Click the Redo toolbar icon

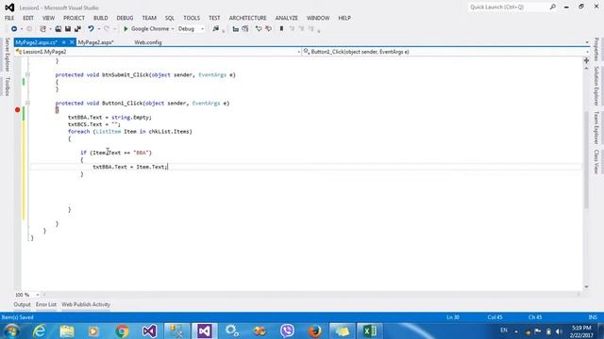tap(107, 29)
